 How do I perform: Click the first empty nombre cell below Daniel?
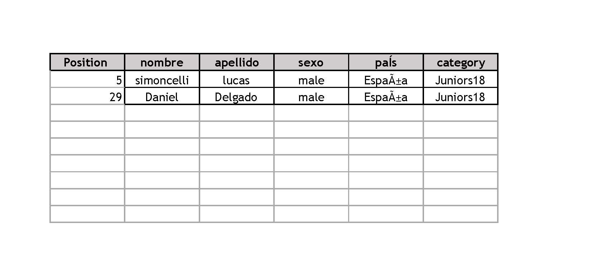tap(162, 113)
